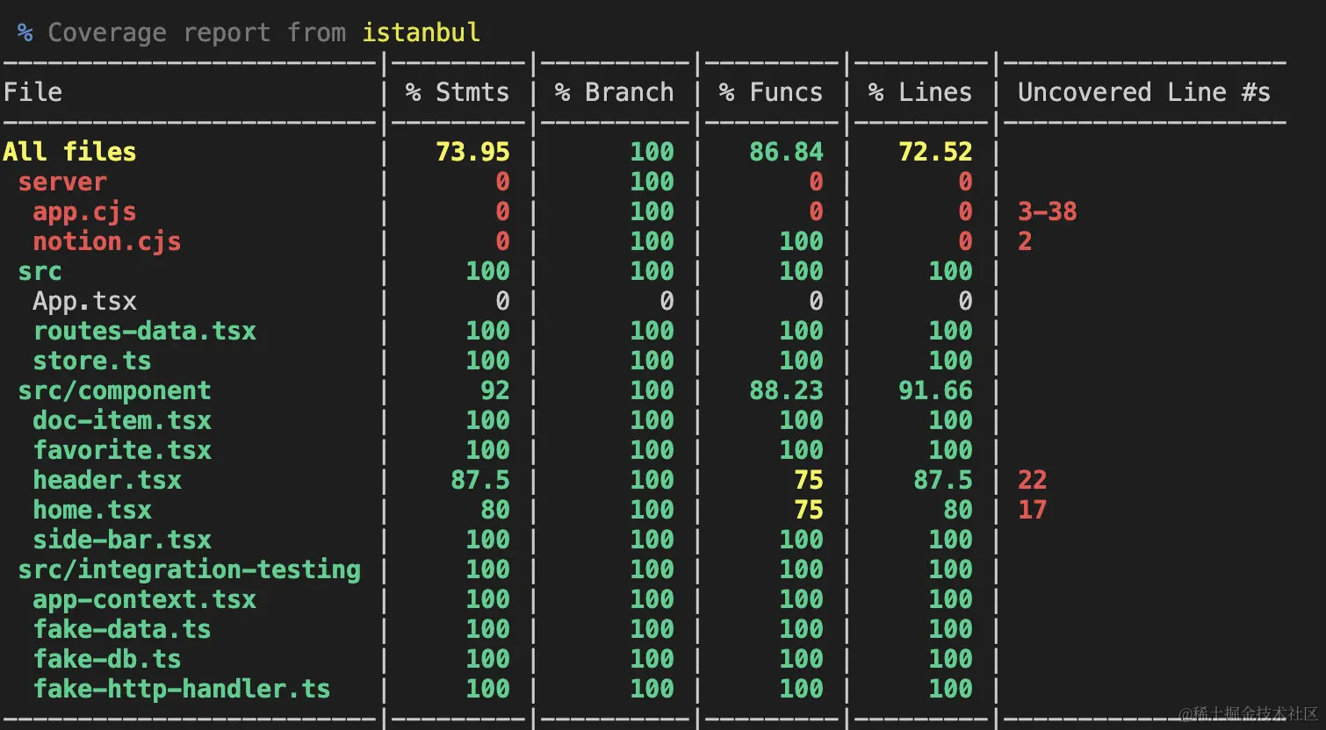This screenshot has height=730, width=1326.
Task: Click the 'App.tsx' file name
Action: point(84,301)
